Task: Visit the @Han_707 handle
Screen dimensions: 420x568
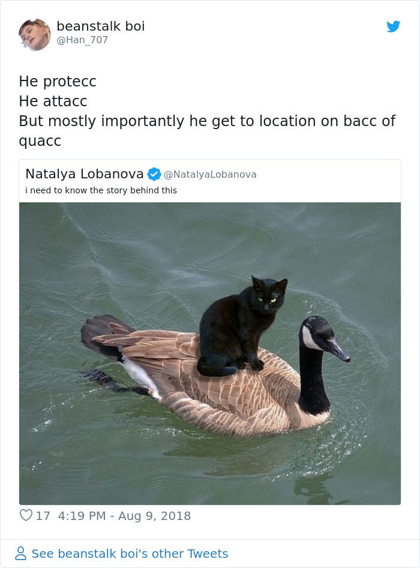Action: click(x=82, y=40)
